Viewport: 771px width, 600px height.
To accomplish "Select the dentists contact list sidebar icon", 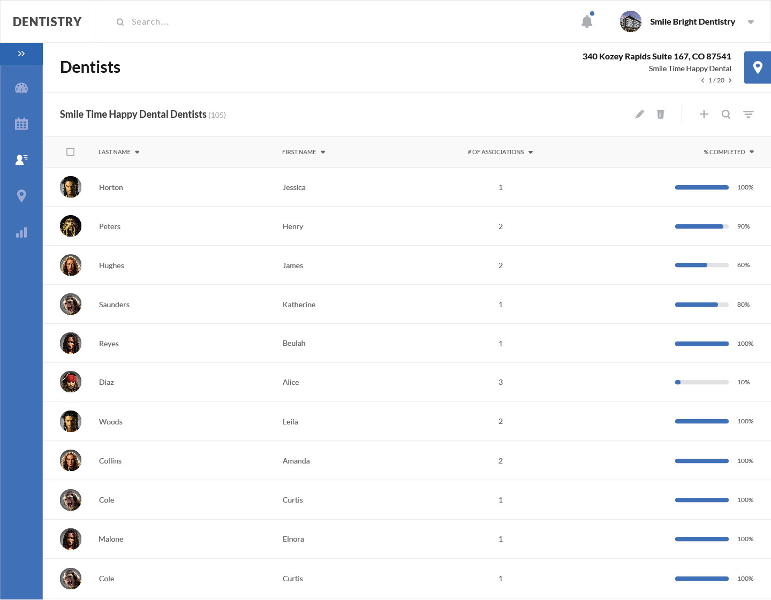I will coord(21,160).
